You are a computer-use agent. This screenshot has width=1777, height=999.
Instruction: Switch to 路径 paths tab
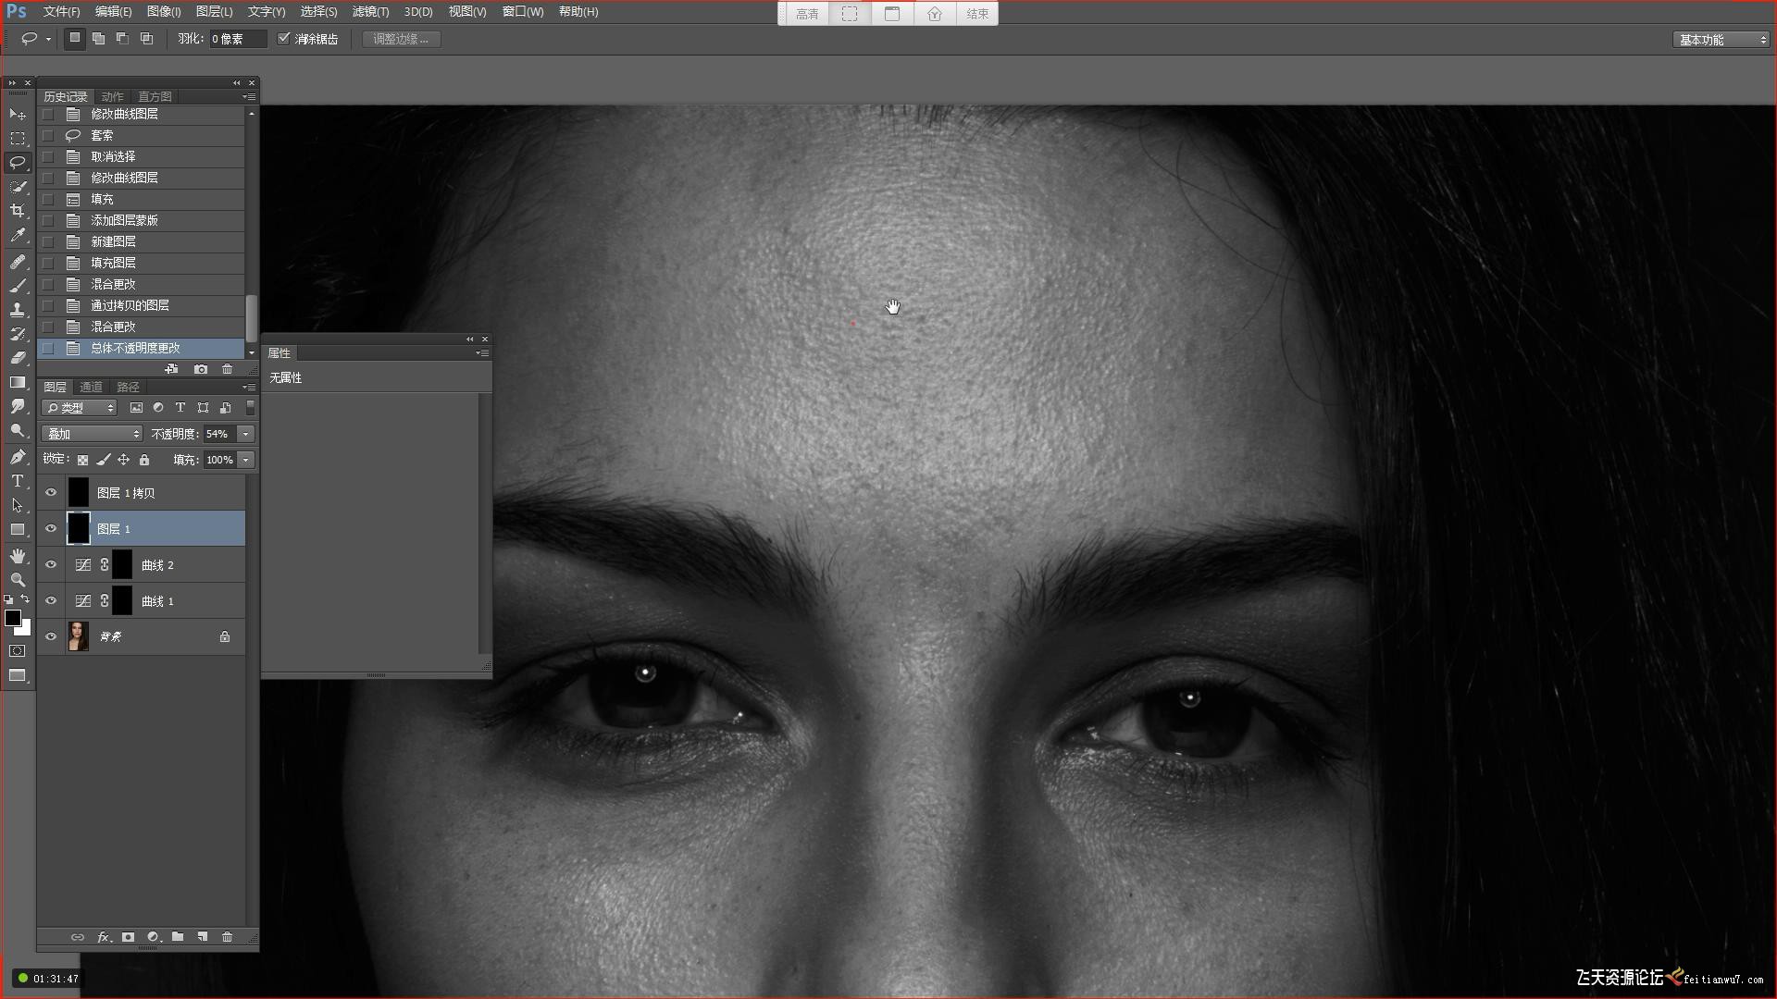[x=128, y=387]
